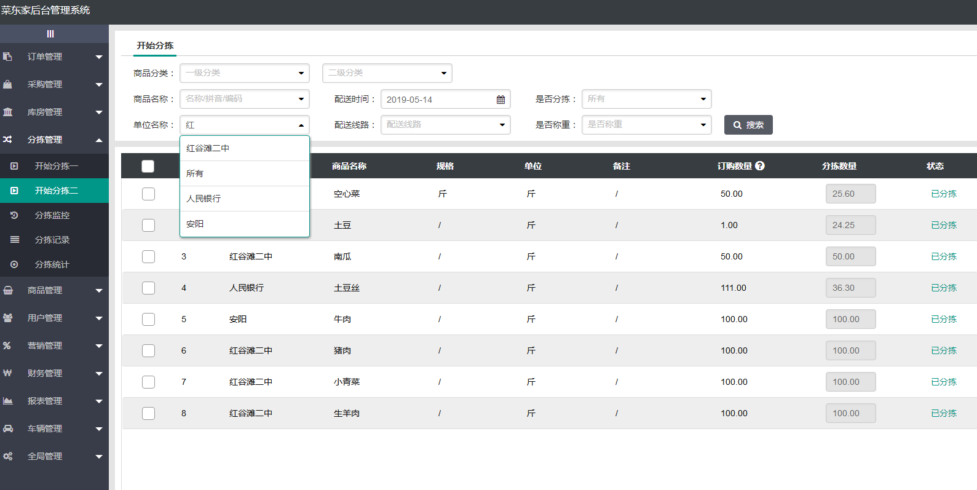Select the 开始分拣 tab
This screenshot has height=490, width=977.
155,45
